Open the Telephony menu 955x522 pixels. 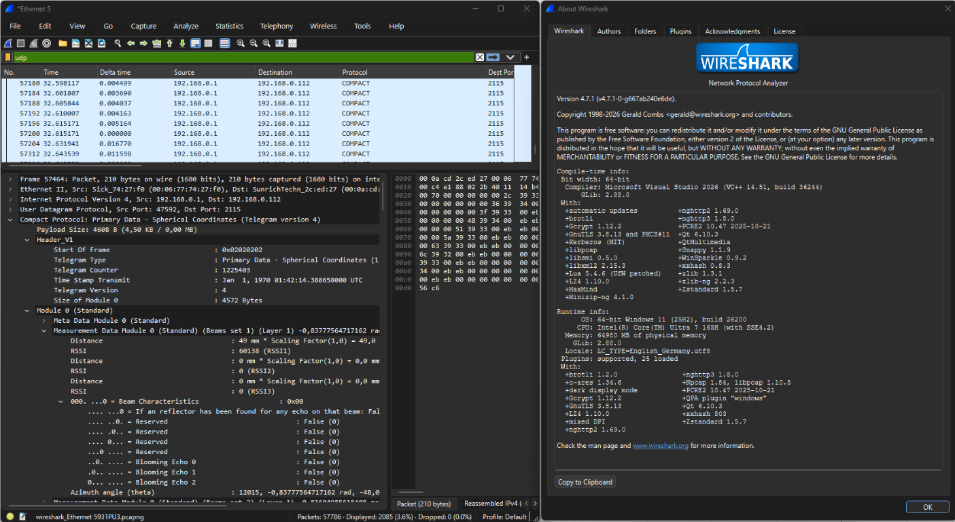click(x=277, y=26)
